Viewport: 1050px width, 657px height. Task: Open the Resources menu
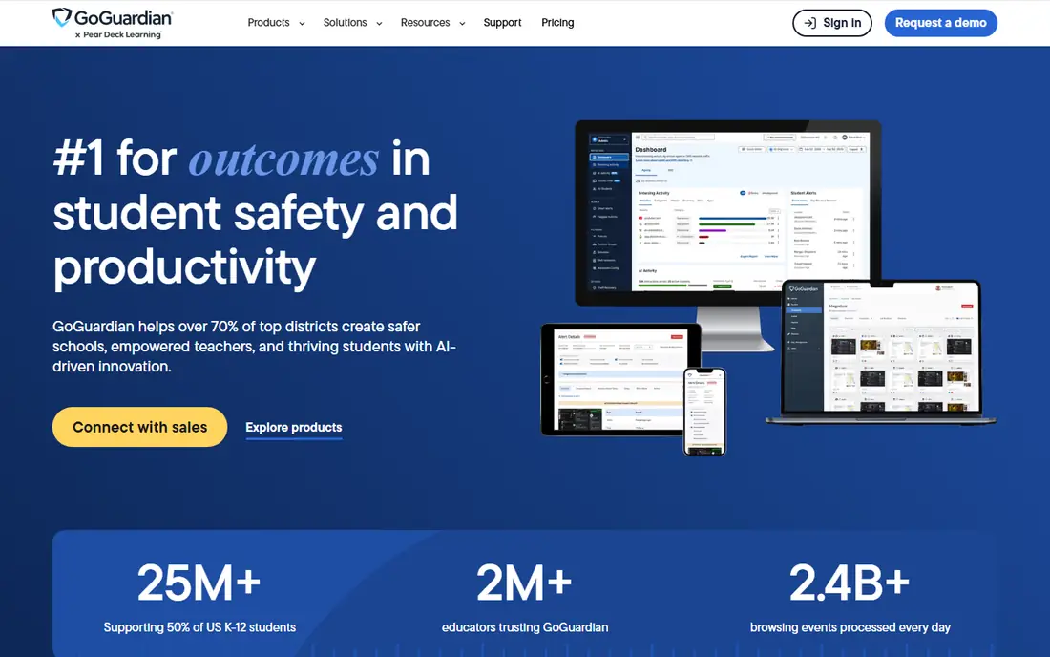[432, 23]
